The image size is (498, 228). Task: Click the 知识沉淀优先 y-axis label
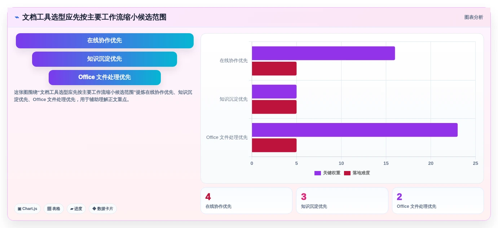coord(234,99)
